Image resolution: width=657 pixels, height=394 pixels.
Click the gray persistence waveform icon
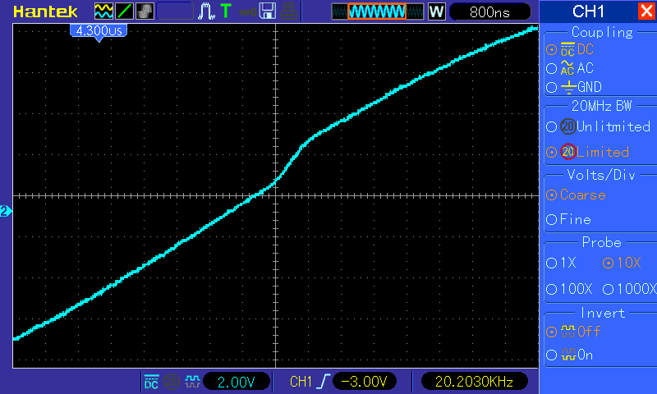click(x=145, y=11)
